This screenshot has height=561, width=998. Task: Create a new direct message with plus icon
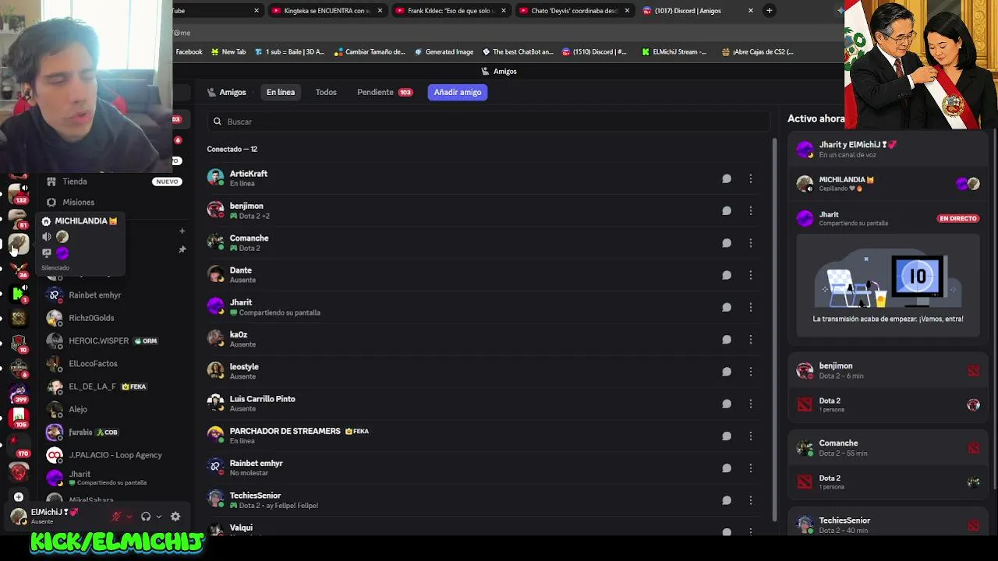pyautogui.click(x=182, y=231)
